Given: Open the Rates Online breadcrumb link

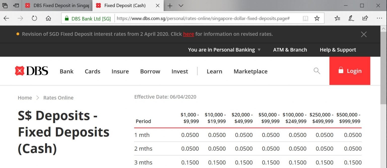Looking at the screenshot, I should (58, 98).
